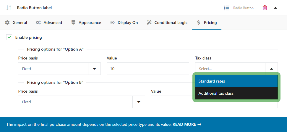Open the General tab
This screenshot has width=287, height=132.
click(16, 22)
